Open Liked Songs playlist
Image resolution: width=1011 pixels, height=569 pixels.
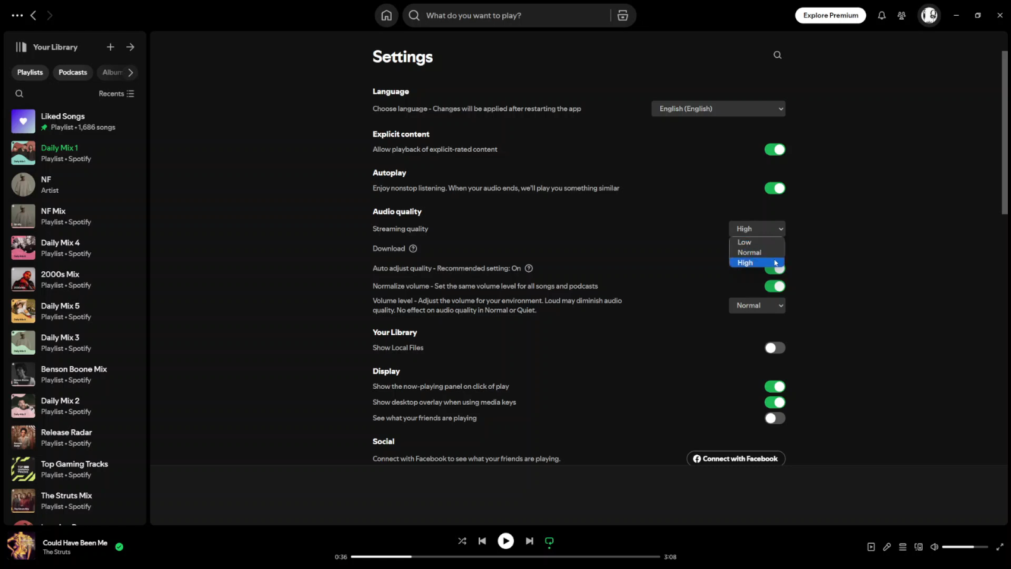tap(75, 121)
